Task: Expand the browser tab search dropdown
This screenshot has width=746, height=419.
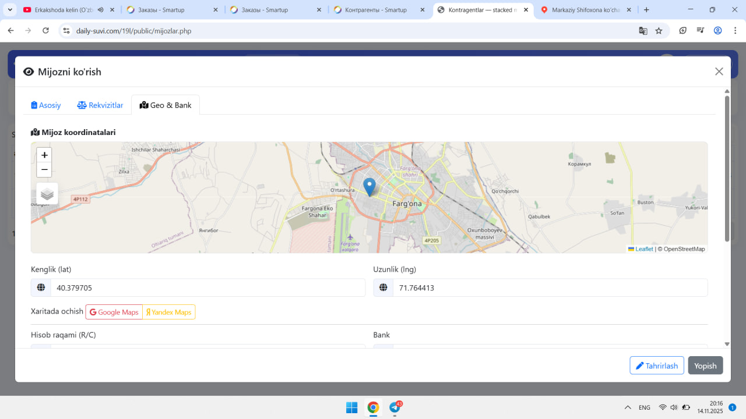Action: click(10, 10)
